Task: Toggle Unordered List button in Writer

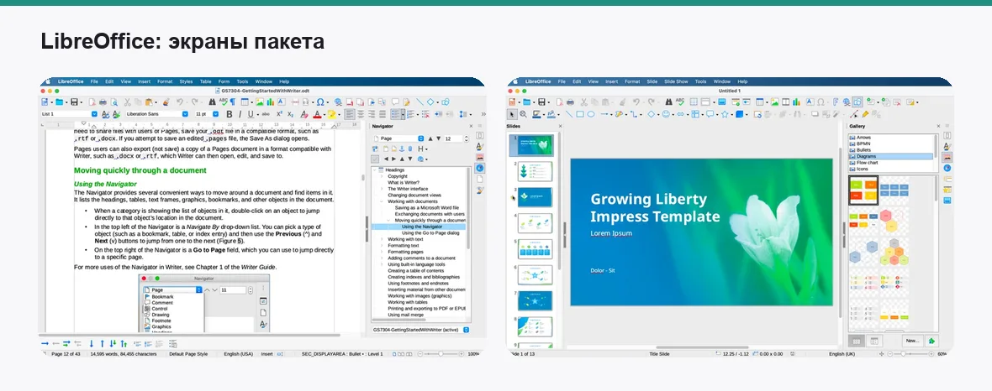Action: coord(395,114)
